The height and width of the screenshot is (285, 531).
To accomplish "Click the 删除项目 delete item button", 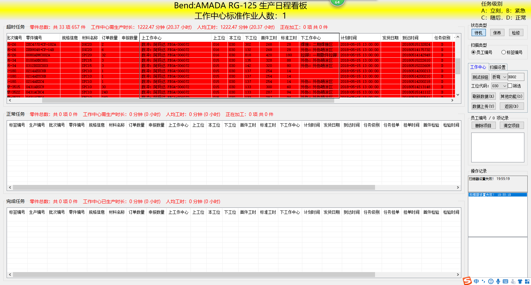I will click(x=483, y=126).
